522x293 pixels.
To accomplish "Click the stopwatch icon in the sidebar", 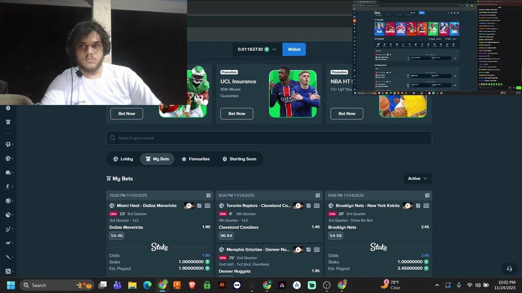I will (x=8, y=108).
